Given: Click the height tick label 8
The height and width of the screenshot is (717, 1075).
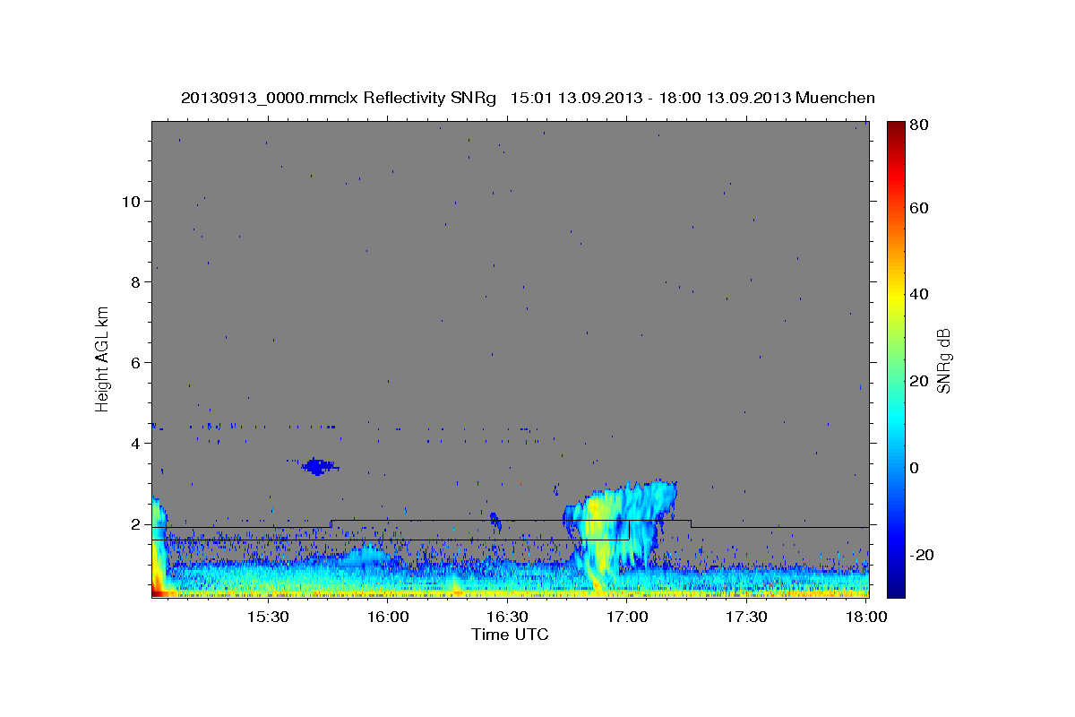Looking at the screenshot, I should [134, 281].
